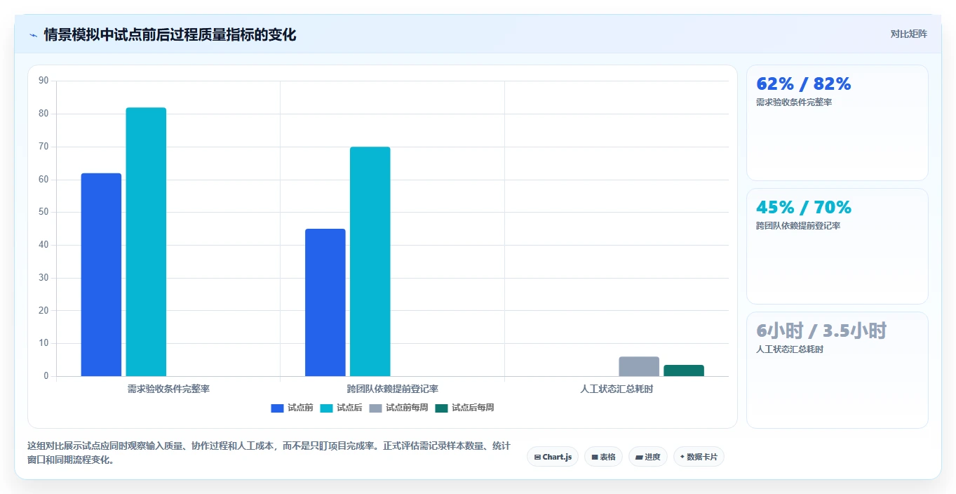Click the y-axis value 80
956x494 pixels.
point(43,114)
